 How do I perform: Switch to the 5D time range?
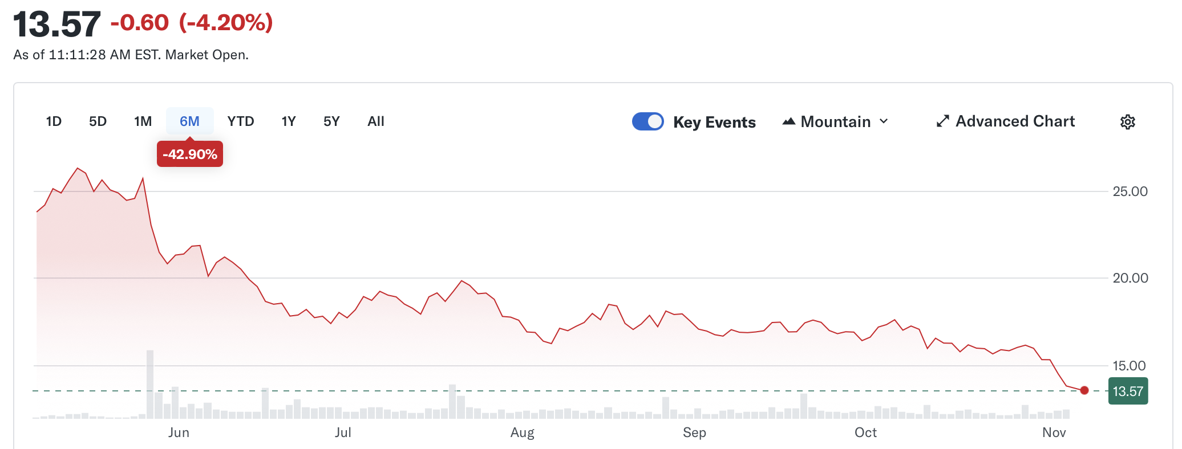coord(98,121)
